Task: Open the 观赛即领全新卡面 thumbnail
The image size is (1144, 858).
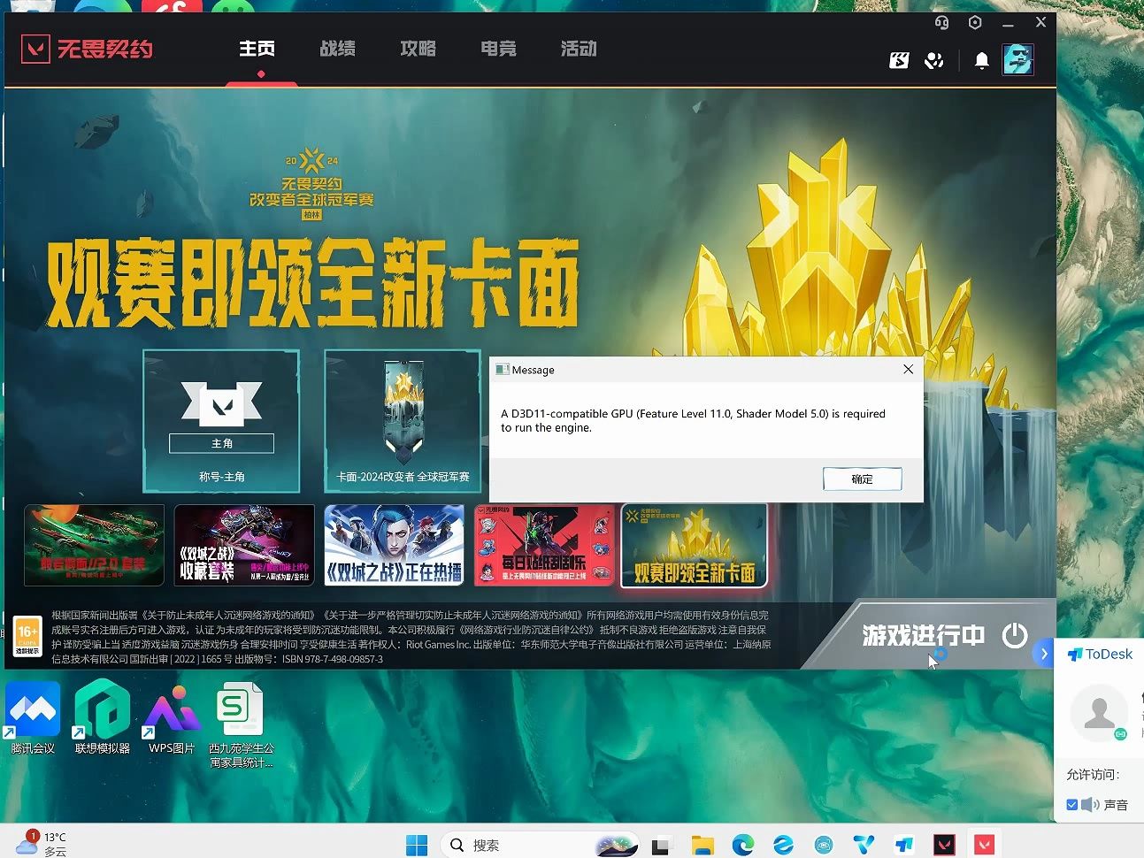Action: tap(695, 545)
